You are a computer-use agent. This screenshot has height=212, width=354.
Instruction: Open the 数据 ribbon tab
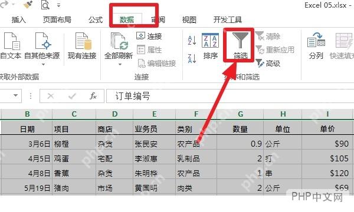pos(127,20)
